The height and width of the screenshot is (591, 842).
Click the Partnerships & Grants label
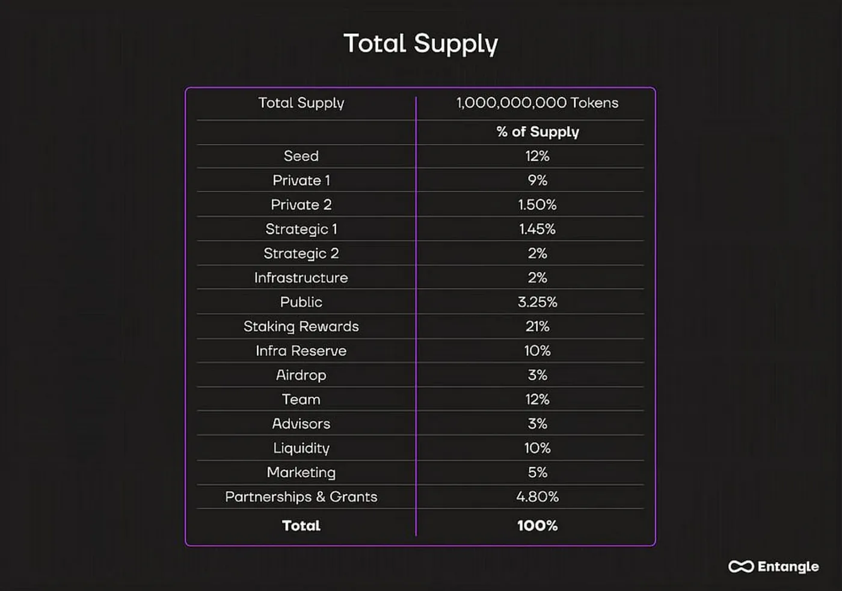pyautogui.click(x=301, y=497)
